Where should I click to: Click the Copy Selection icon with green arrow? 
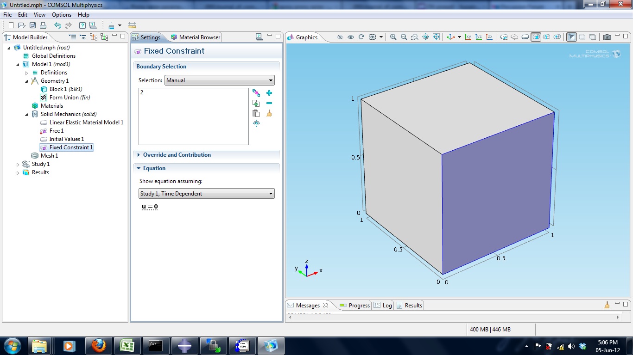point(256,103)
